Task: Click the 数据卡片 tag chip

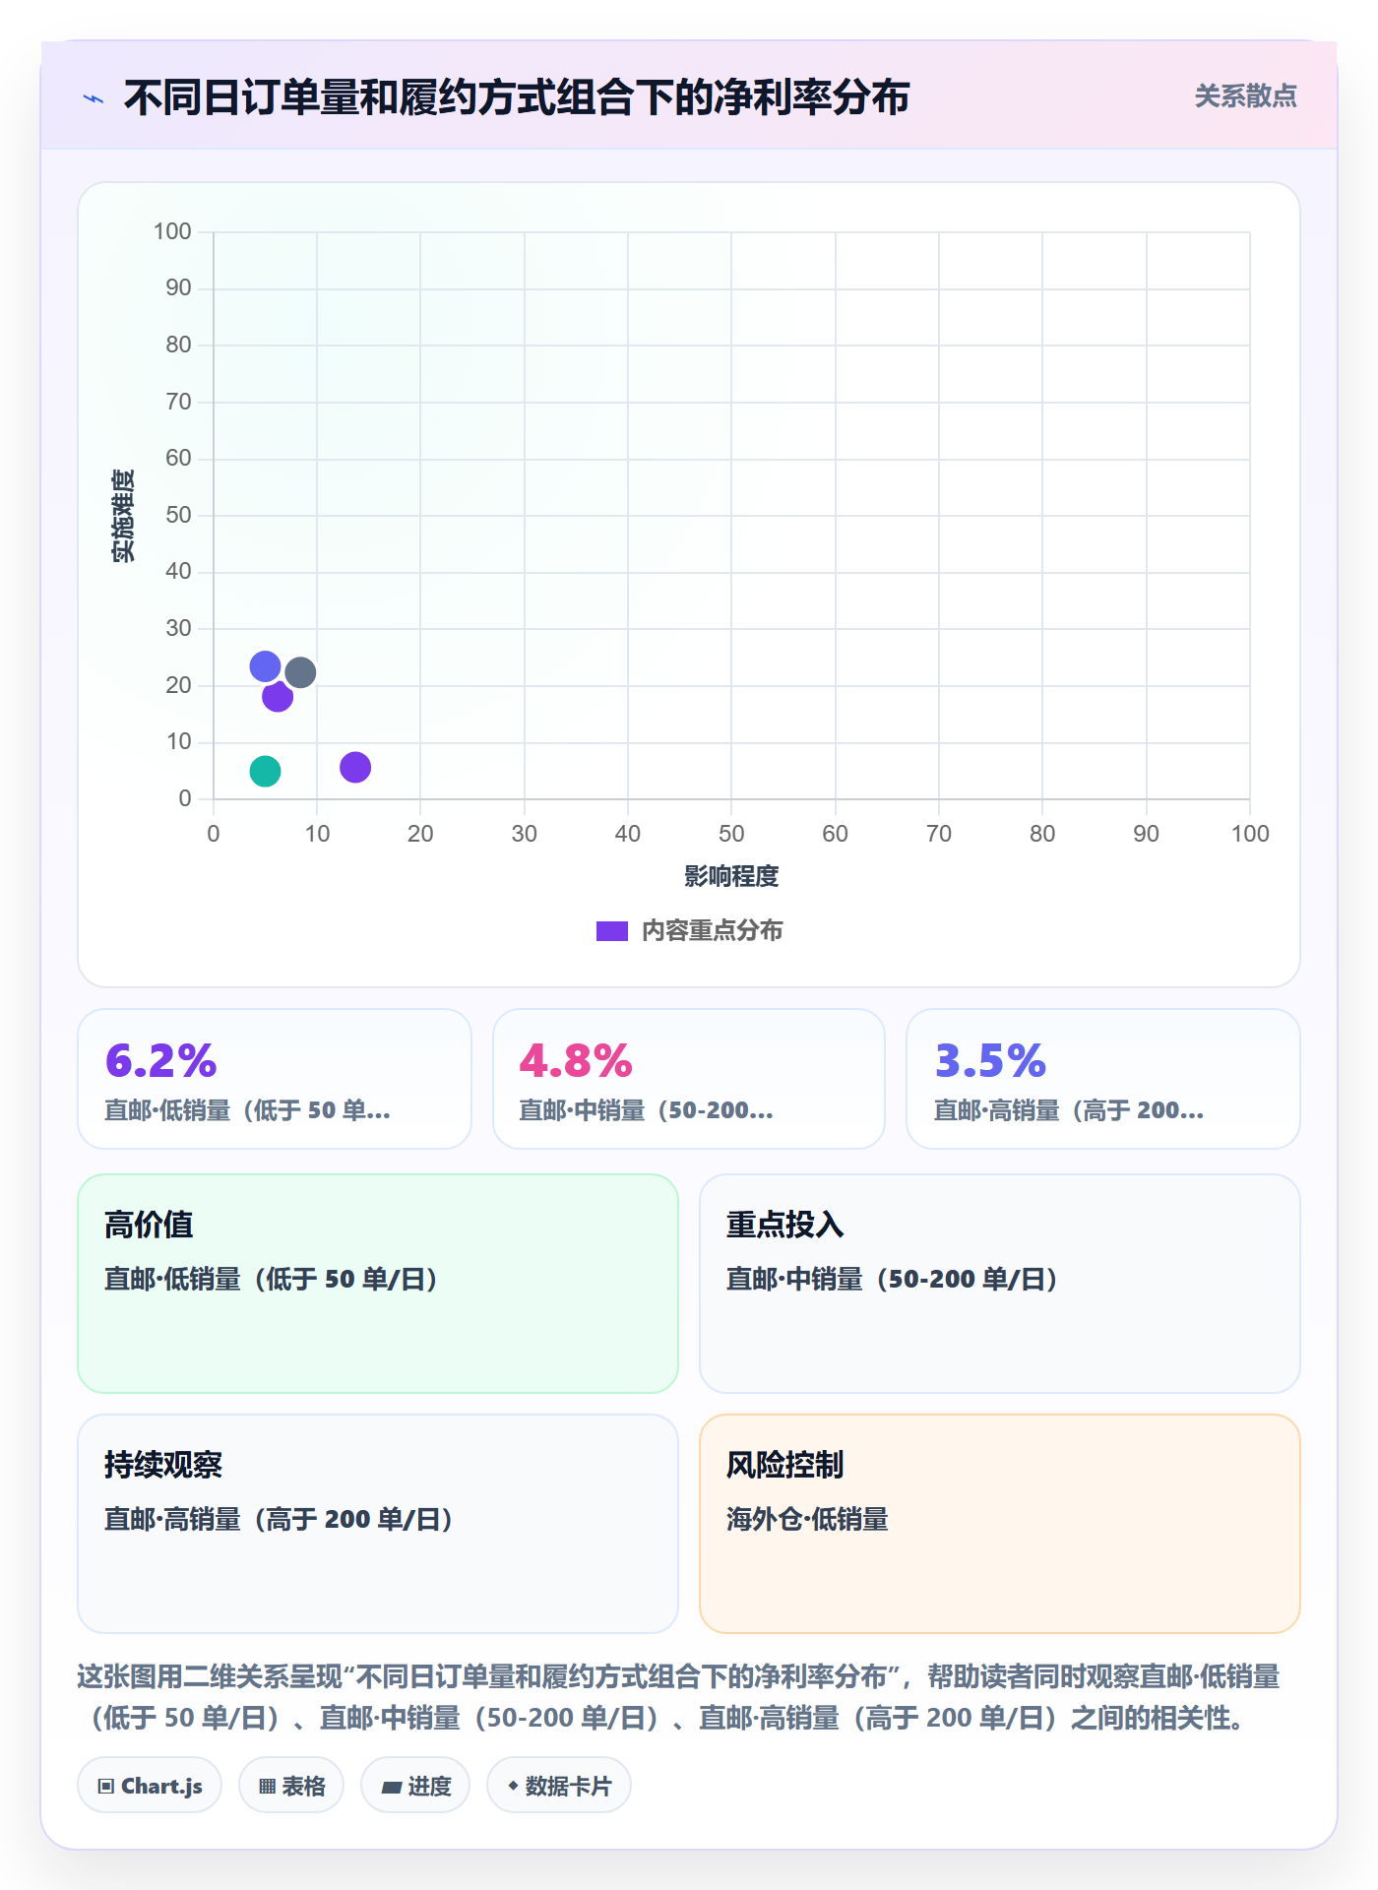Action: pos(559,1785)
